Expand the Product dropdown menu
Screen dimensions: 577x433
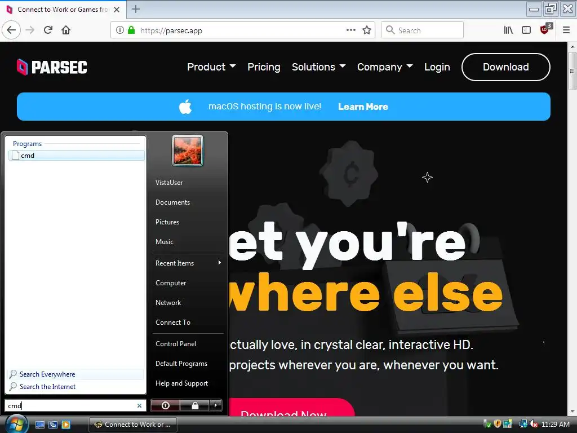point(211,67)
